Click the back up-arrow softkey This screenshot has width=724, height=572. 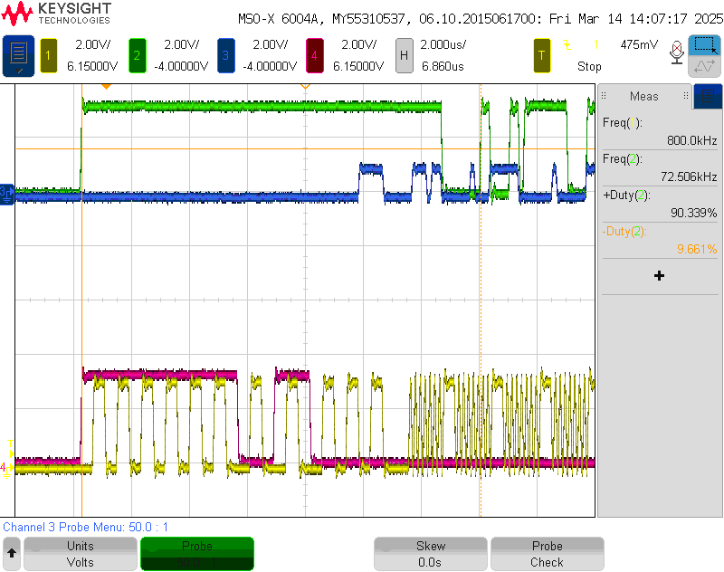click(12, 553)
